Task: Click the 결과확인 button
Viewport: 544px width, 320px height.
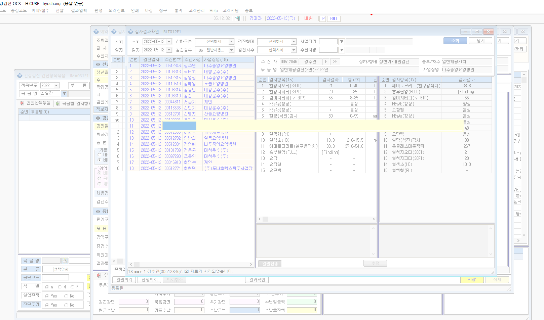Action: click(257, 280)
